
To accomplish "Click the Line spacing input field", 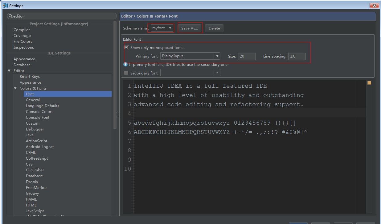I will pos(297,56).
